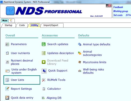Open Animal type defaults

tap(97, 44)
